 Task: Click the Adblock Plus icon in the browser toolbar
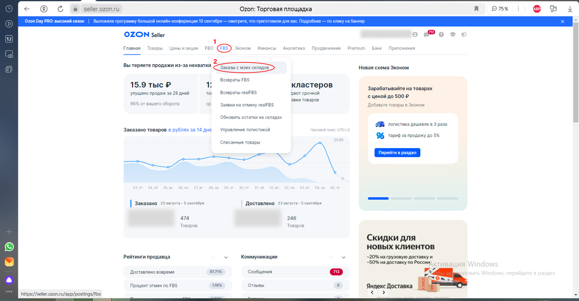[536, 8]
